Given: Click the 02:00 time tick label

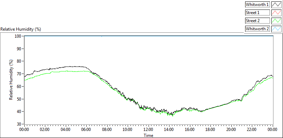Looking at the screenshot, I should [45, 130].
